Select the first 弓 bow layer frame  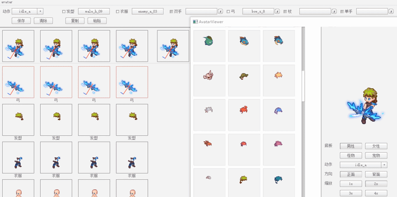[18, 82]
